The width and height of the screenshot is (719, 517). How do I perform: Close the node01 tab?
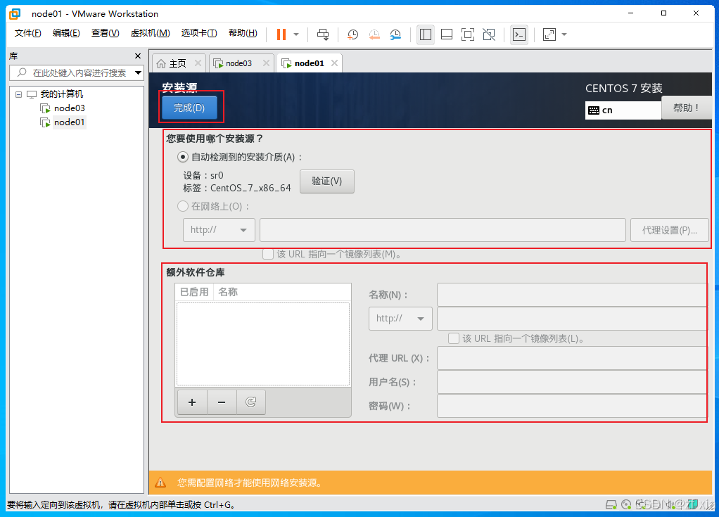click(x=334, y=63)
